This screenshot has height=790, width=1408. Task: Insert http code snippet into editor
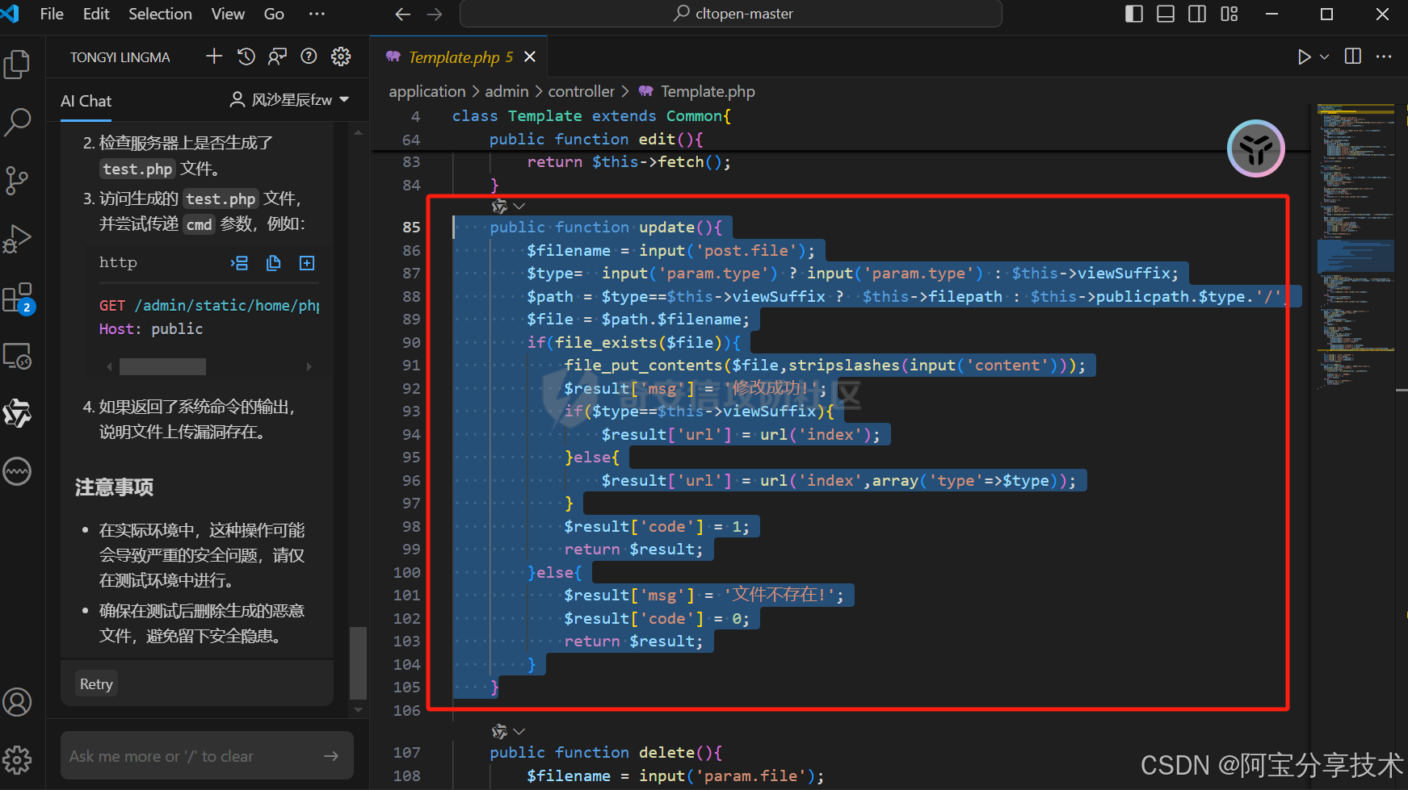coord(240,263)
